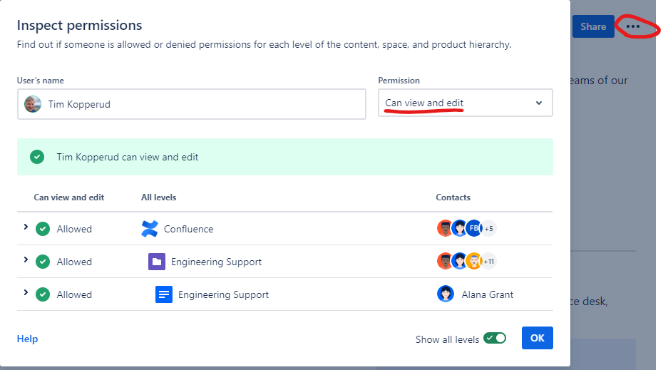Click the +5 contacts overflow badge
The width and height of the screenshot is (668, 370).
(488, 229)
